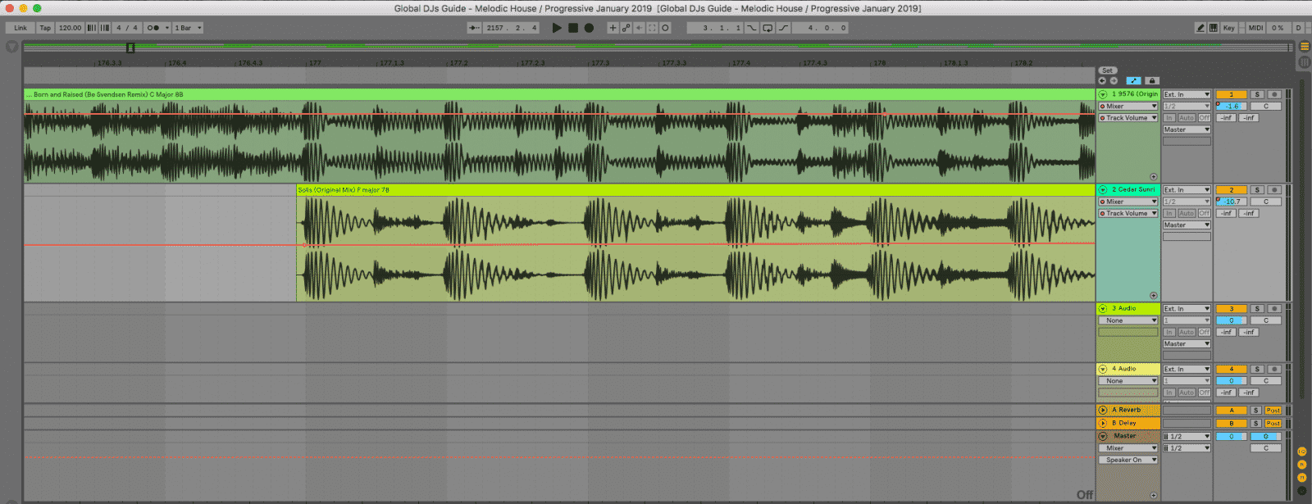Click the nudge tempo down bars icon

[91, 28]
